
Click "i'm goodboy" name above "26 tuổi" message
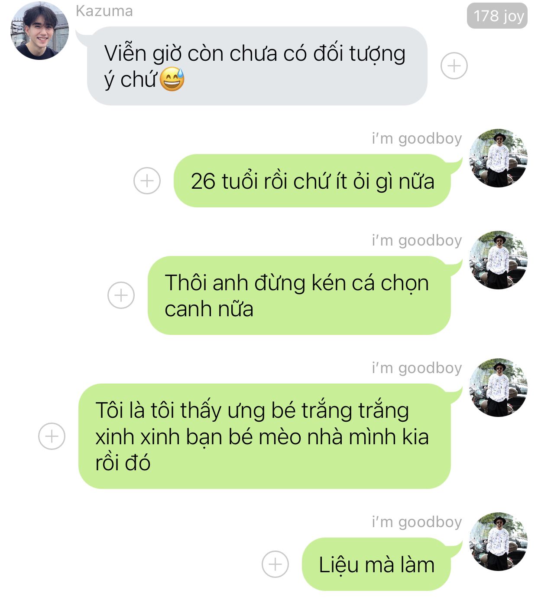(x=417, y=138)
